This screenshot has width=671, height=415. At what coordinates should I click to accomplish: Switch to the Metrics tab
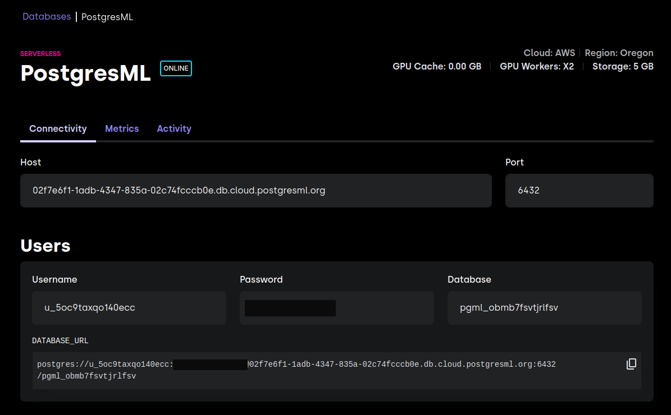[122, 128]
